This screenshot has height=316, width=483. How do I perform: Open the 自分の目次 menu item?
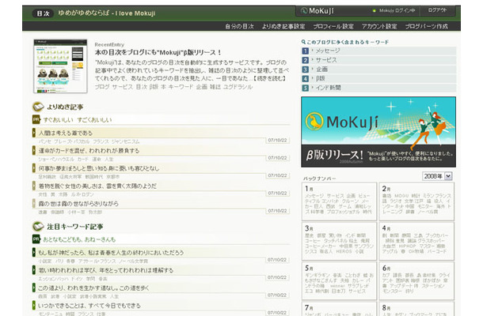coord(239,26)
